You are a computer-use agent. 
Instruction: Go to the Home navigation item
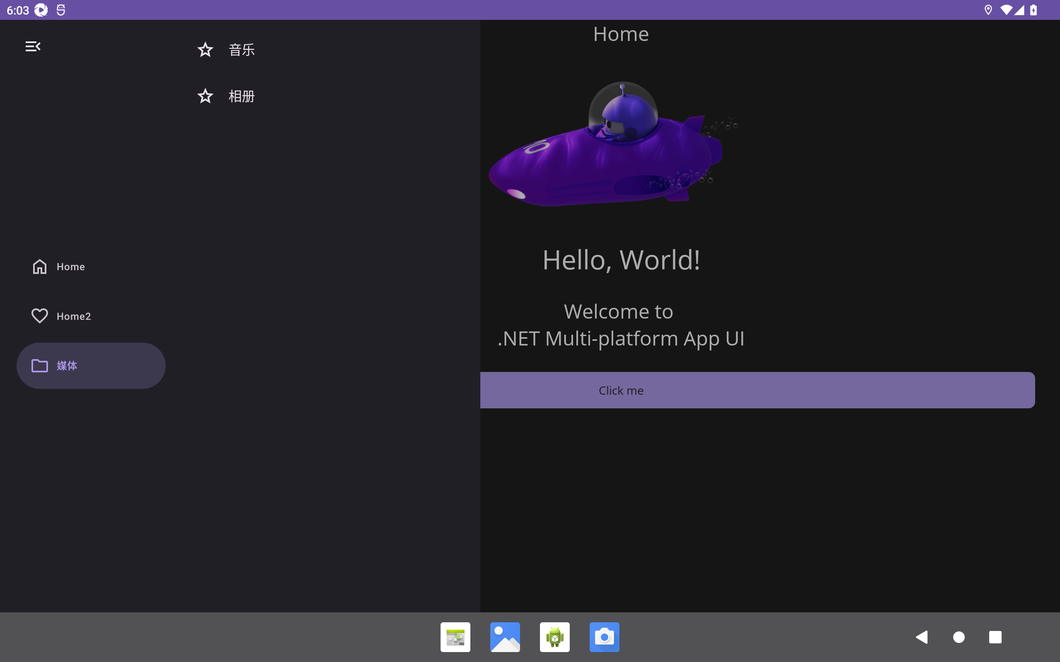[x=91, y=266]
